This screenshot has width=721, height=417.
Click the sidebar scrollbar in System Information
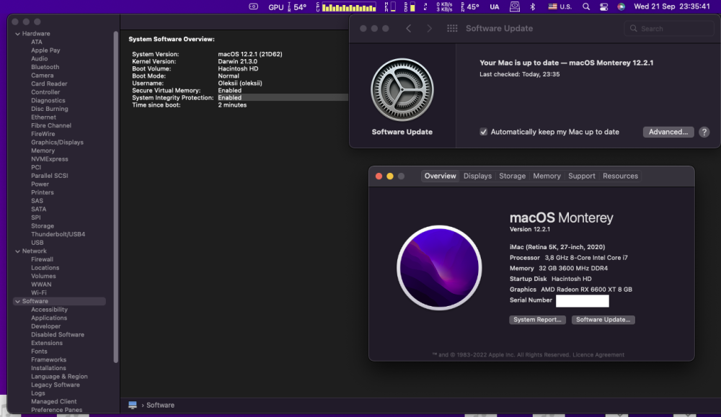click(x=115, y=197)
